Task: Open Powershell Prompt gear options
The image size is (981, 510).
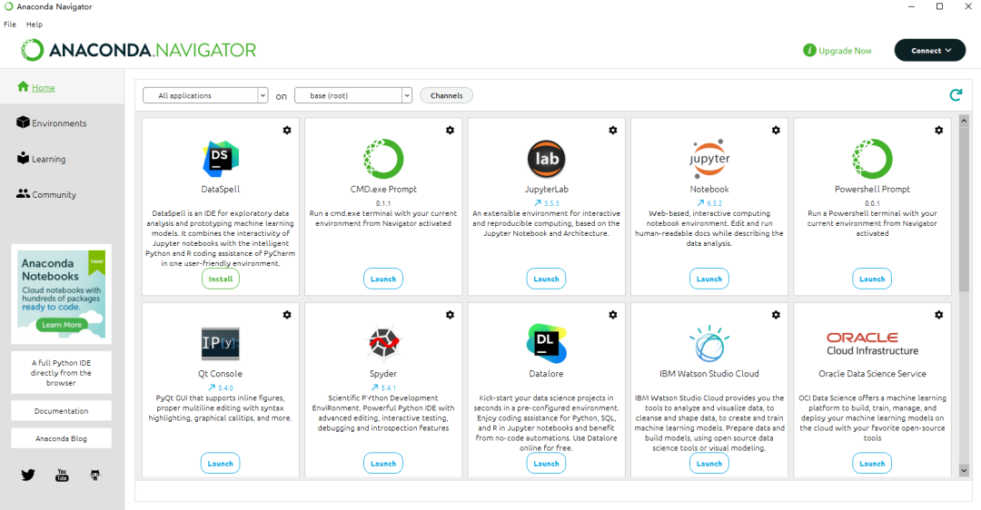Action: tap(938, 130)
